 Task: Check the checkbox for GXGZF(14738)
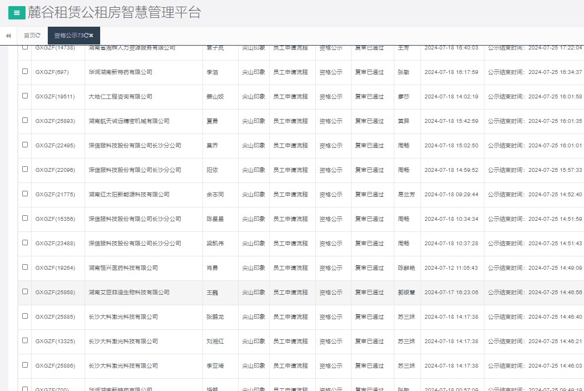[x=24, y=47]
